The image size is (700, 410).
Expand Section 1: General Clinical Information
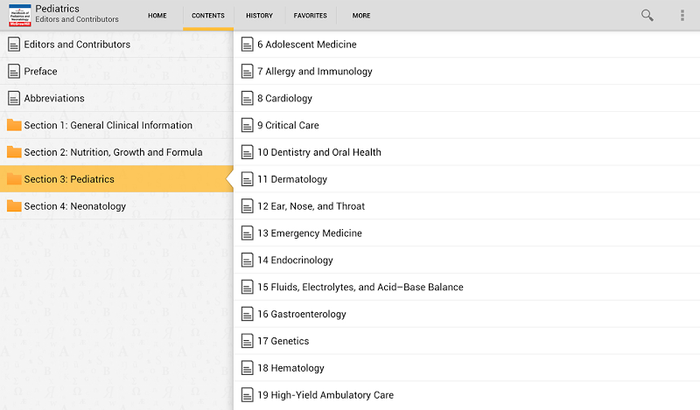(x=108, y=126)
